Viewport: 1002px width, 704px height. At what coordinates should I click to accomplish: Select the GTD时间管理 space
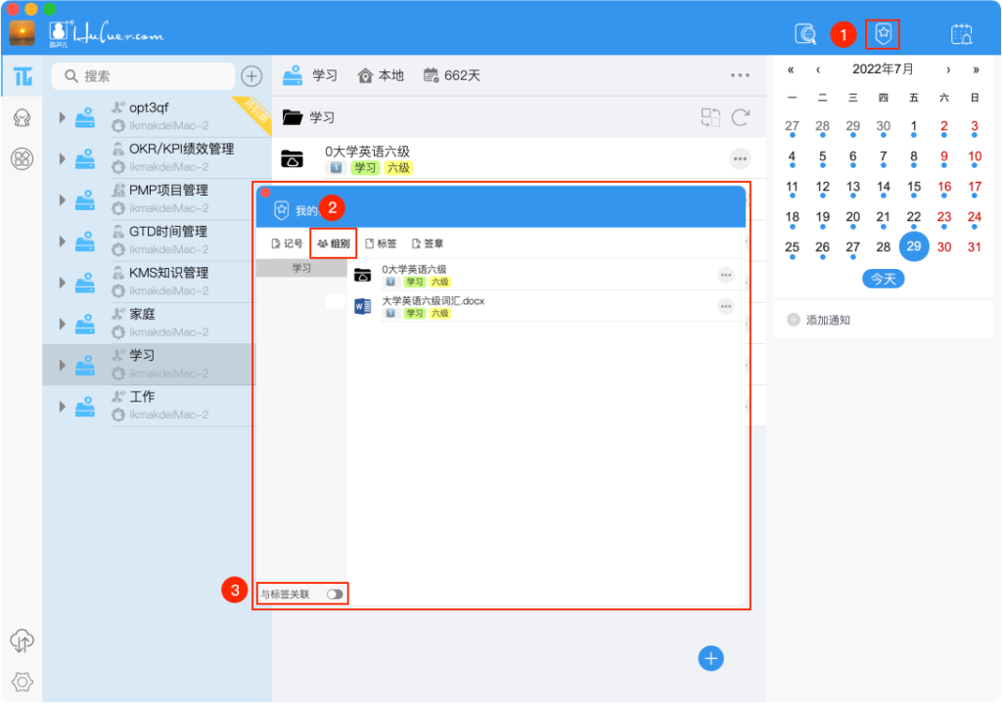[149, 241]
